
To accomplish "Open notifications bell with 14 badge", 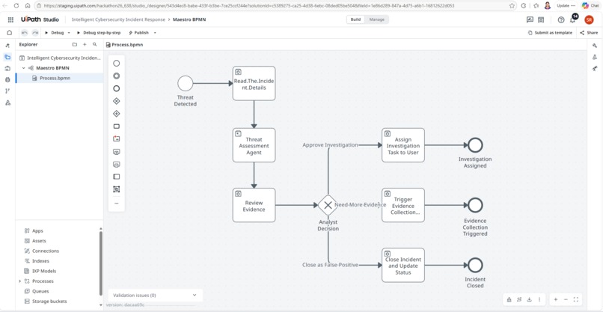I will (x=572, y=19).
